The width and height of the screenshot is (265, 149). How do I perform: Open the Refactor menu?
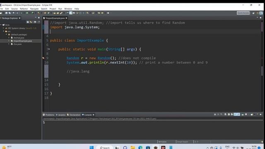click(24, 9)
